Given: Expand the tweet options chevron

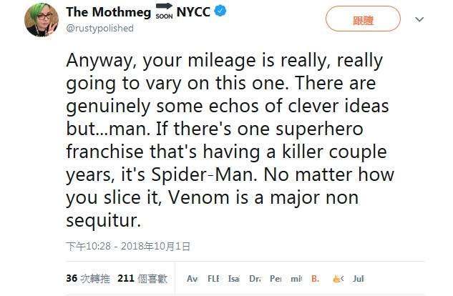Looking at the screenshot, I should (x=419, y=20).
